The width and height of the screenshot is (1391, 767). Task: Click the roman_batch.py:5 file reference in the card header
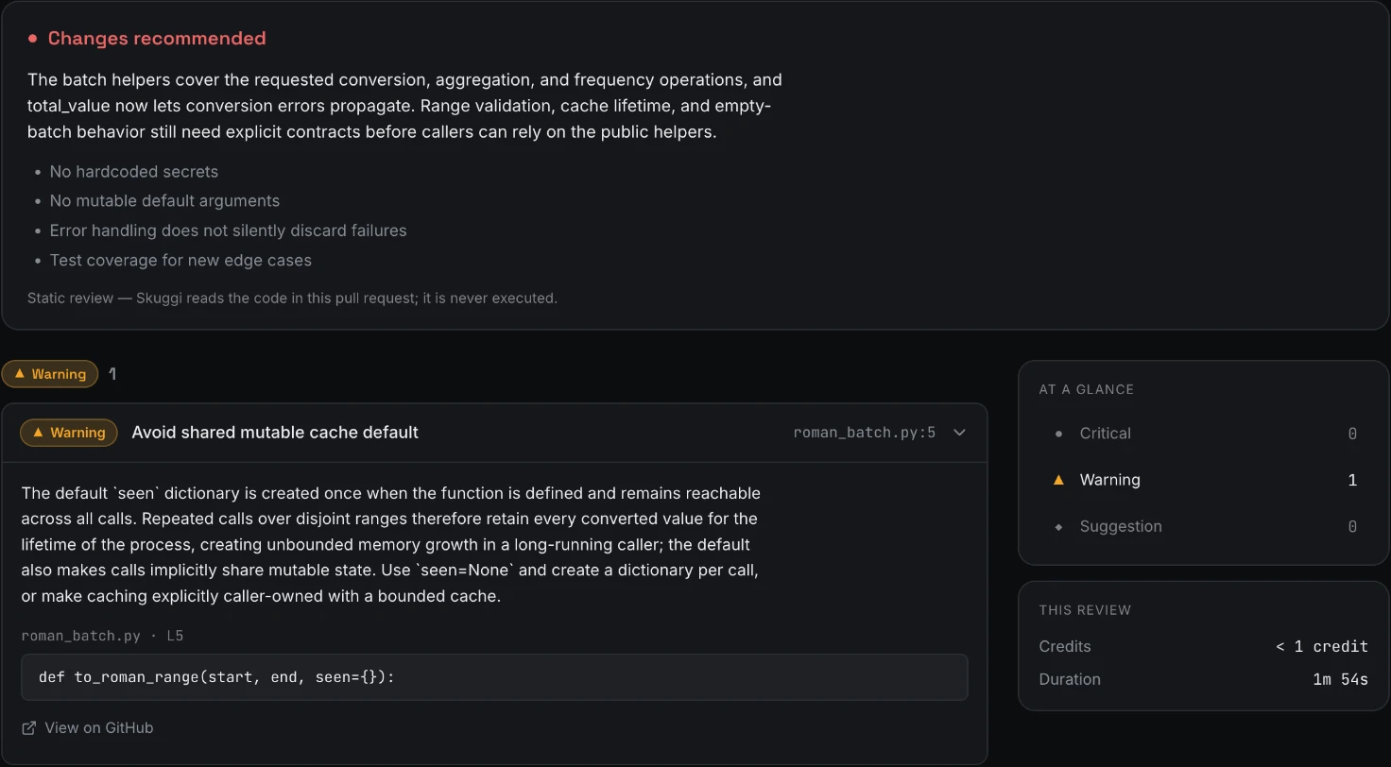(x=864, y=433)
